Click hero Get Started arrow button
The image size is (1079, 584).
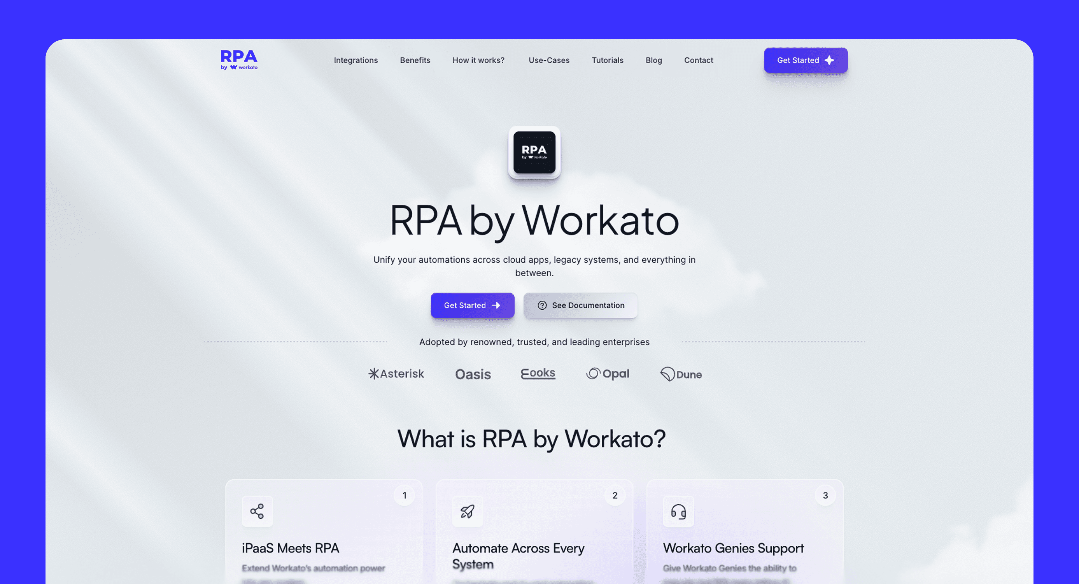coord(473,305)
